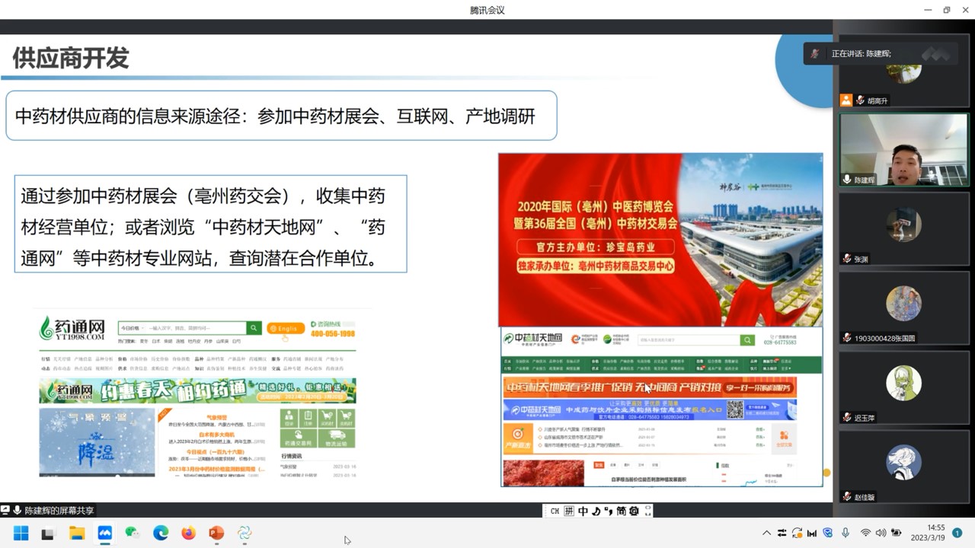Open the Windows Start menu
This screenshot has width=975, height=548.
click(x=21, y=533)
